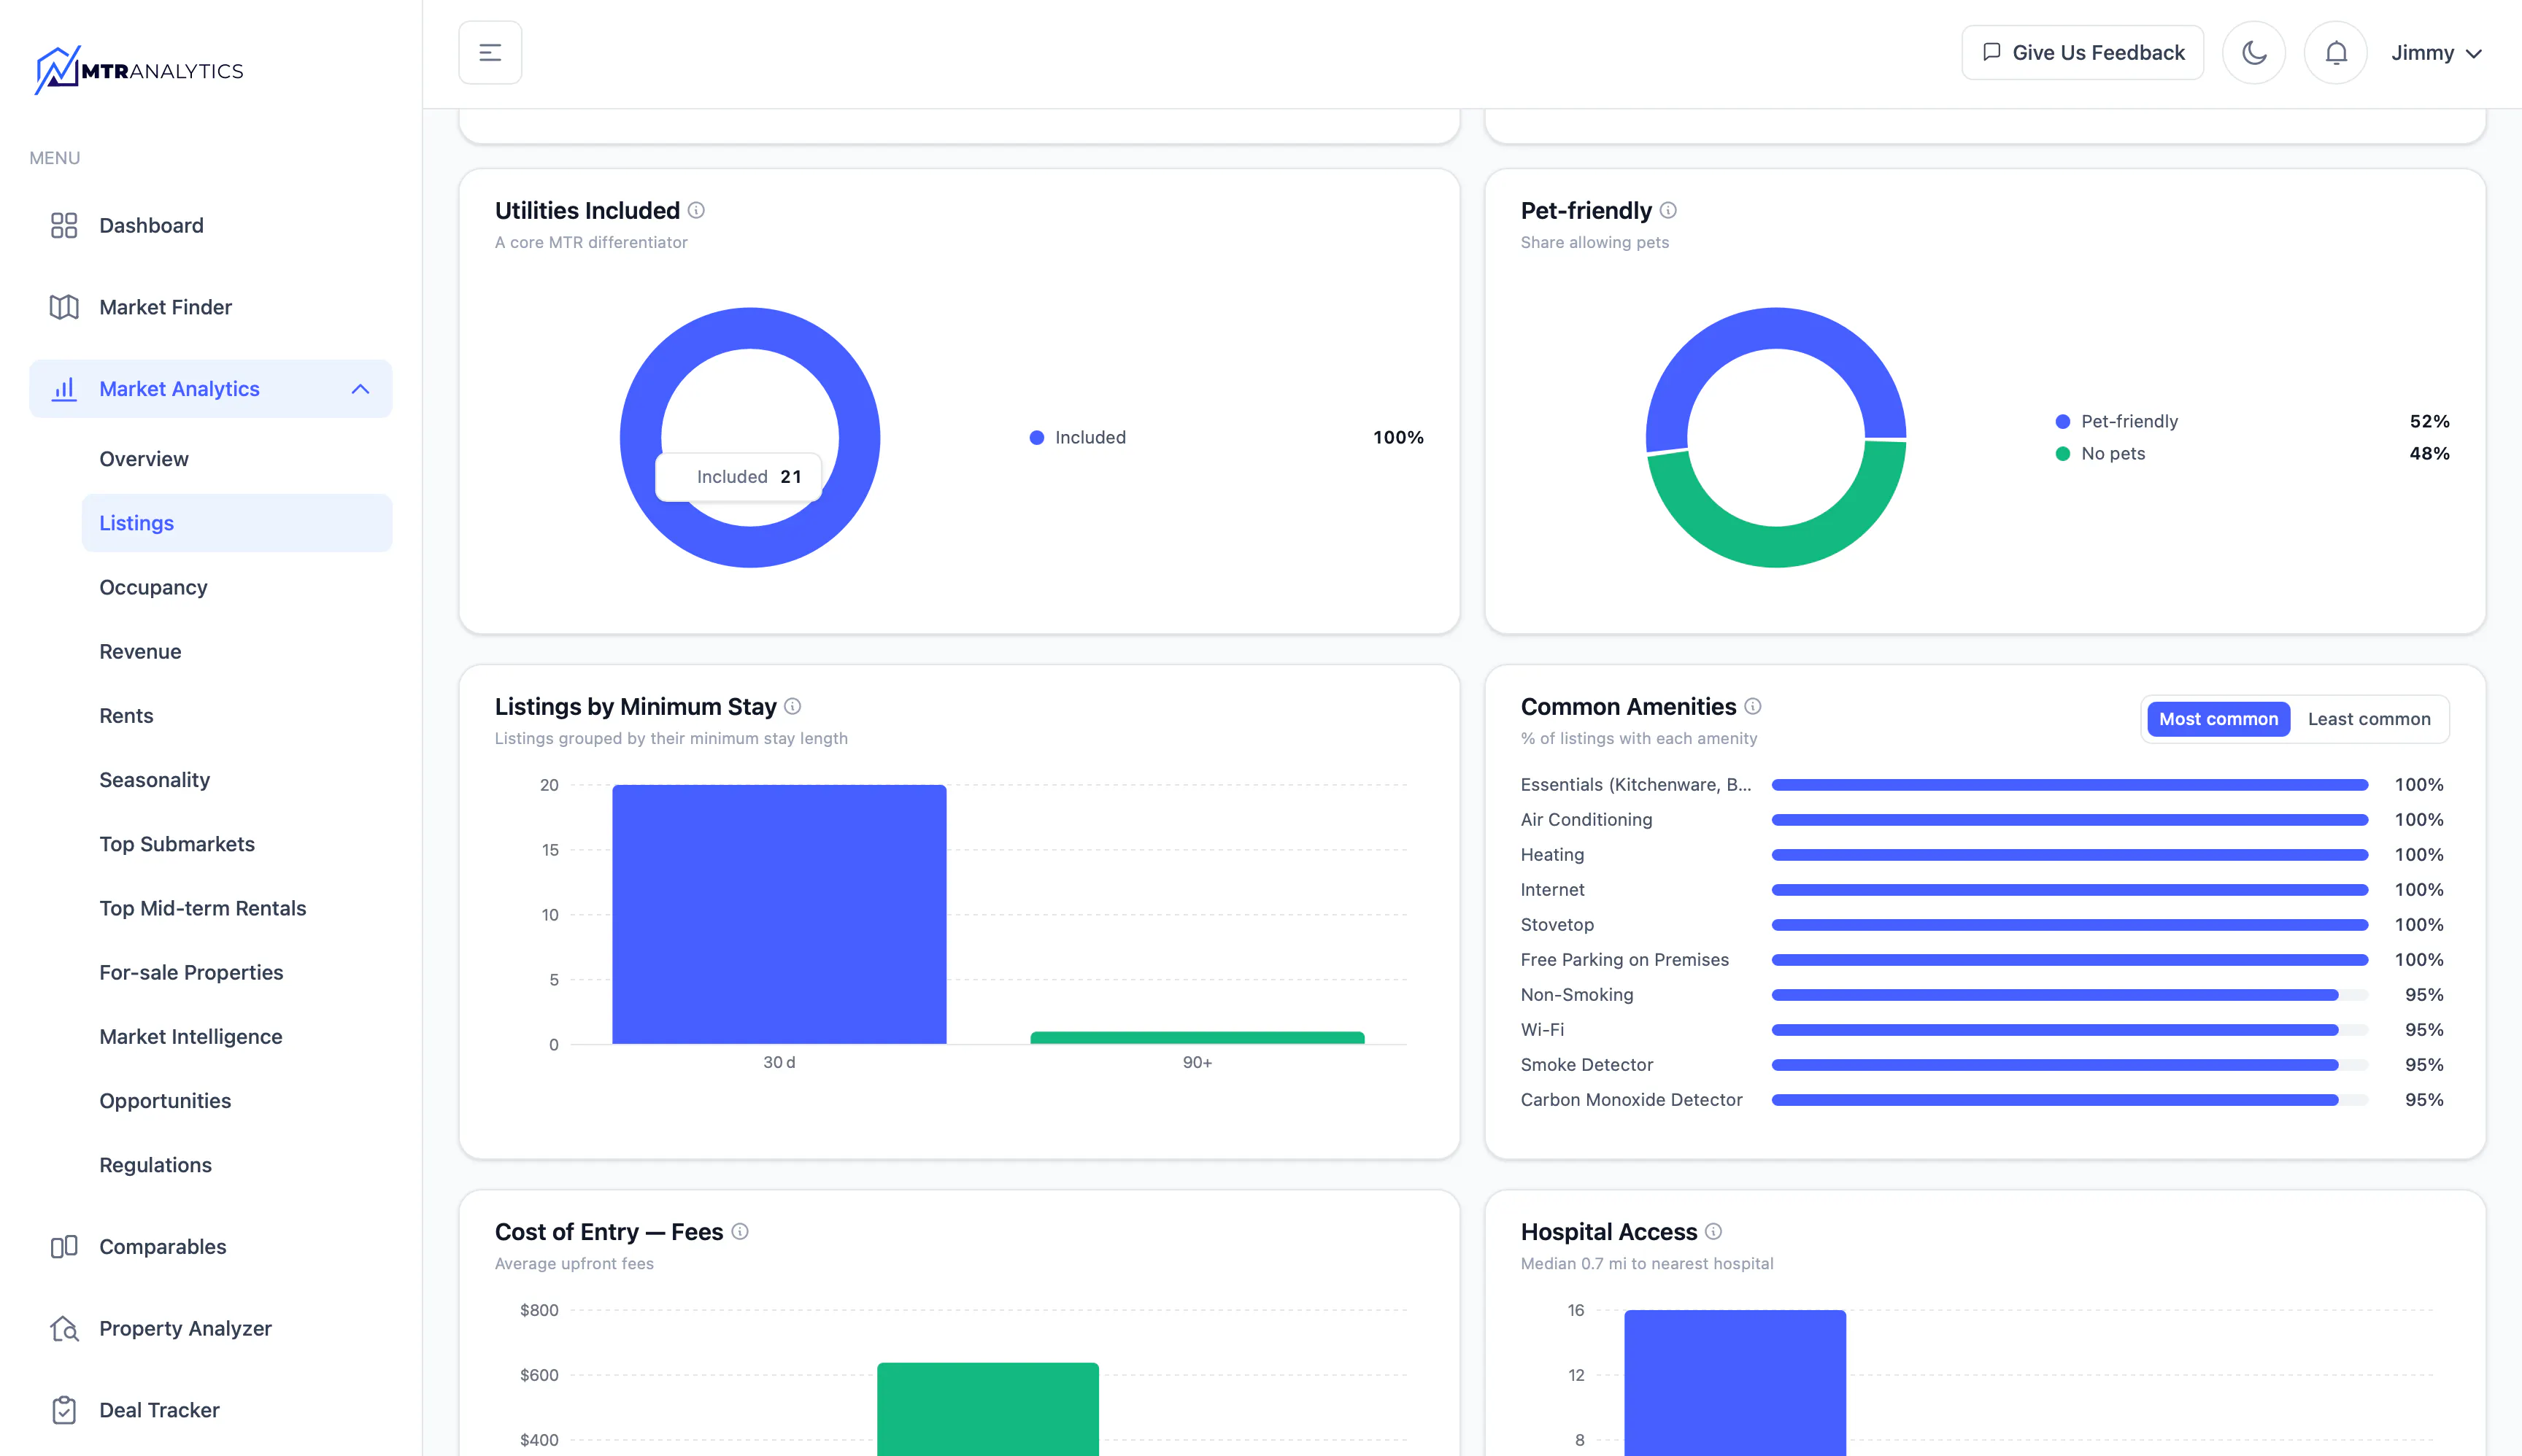
Task: Open For-sale Properties page
Action: coord(191,972)
